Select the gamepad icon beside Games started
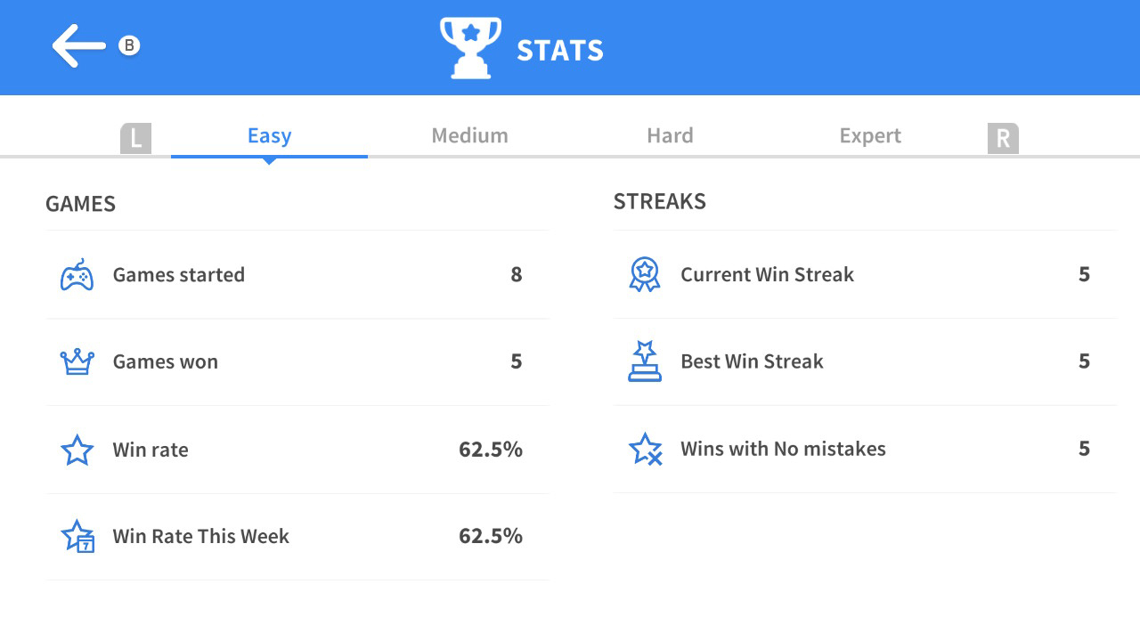The width and height of the screenshot is (1140, 641). point(77,275)
